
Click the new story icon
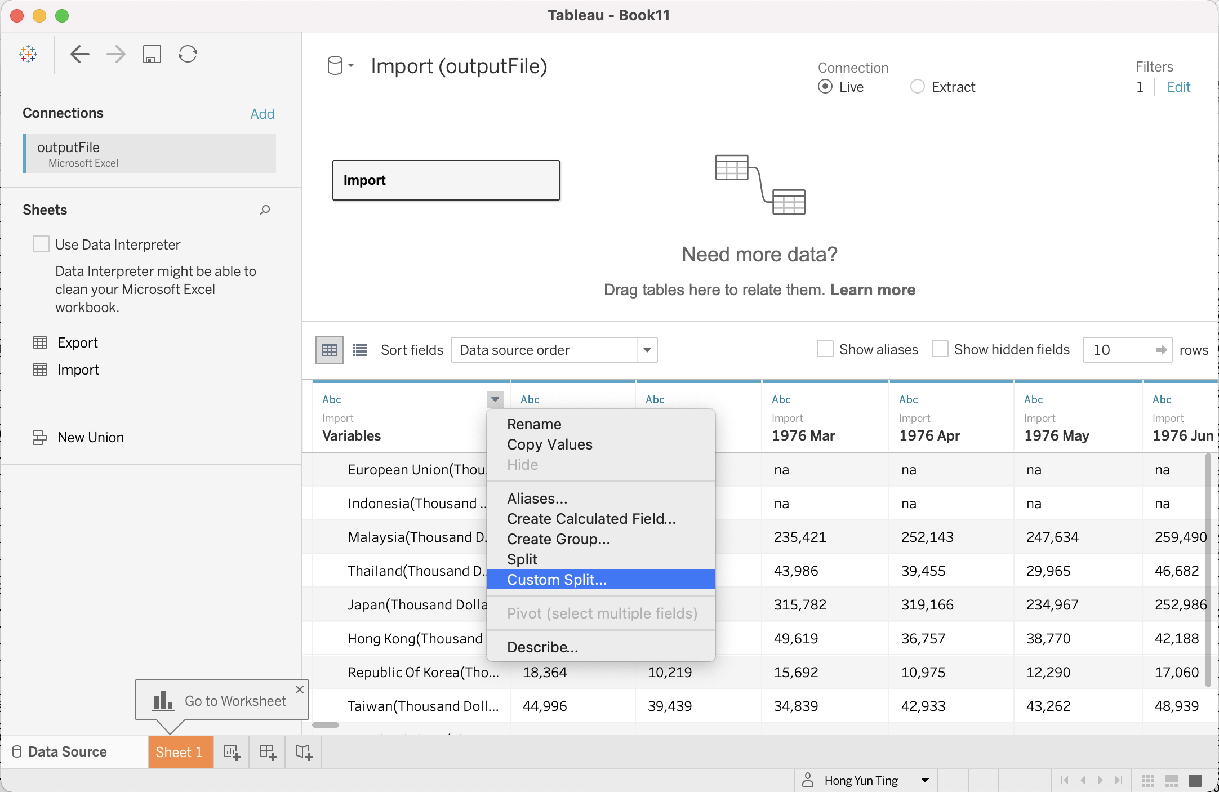click(x=304, y=752)
